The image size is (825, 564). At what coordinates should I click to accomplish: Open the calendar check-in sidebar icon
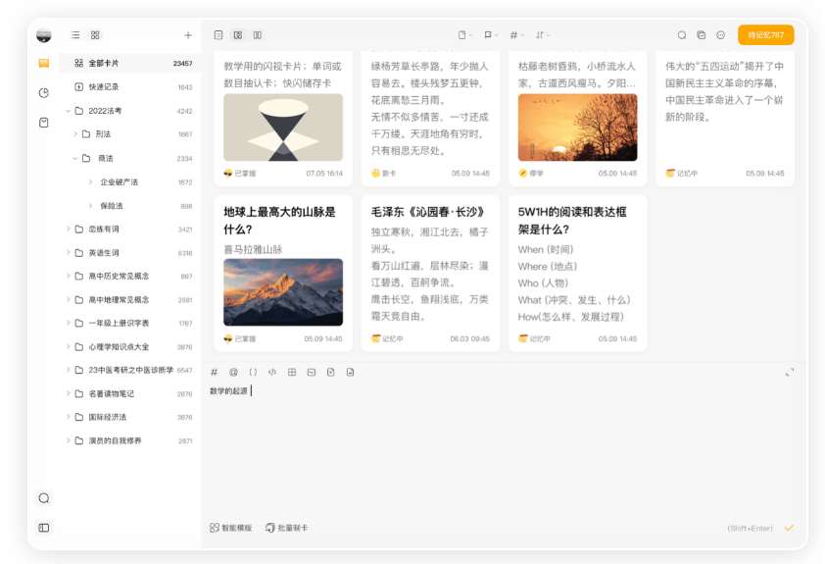(x=44, y=123)
